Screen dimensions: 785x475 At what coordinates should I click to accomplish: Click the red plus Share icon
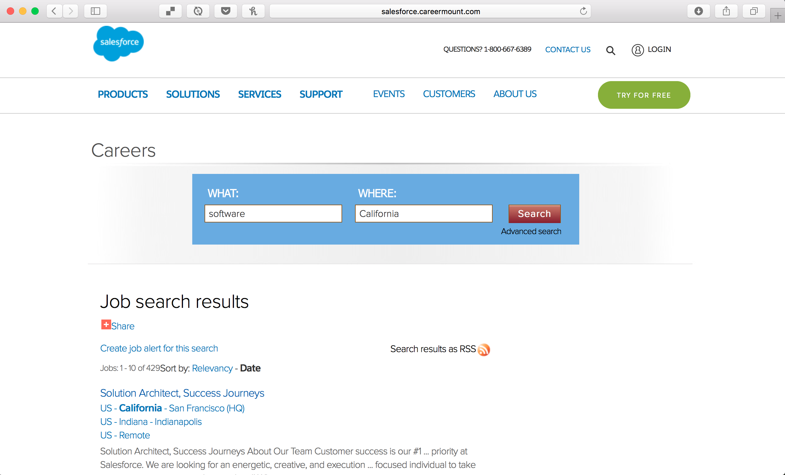pos(106,324)
